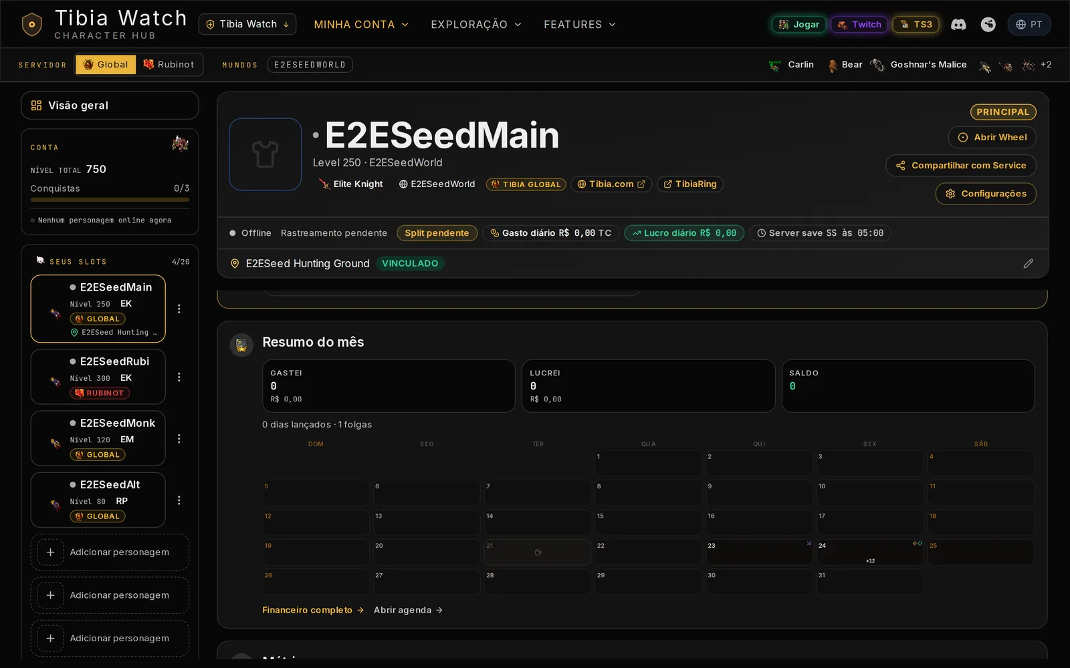Viewport: 1070px width, 668px height.
Task: Click the Seus Slots header creature icon
Action: pyautogui.click(x=40, y=261)
